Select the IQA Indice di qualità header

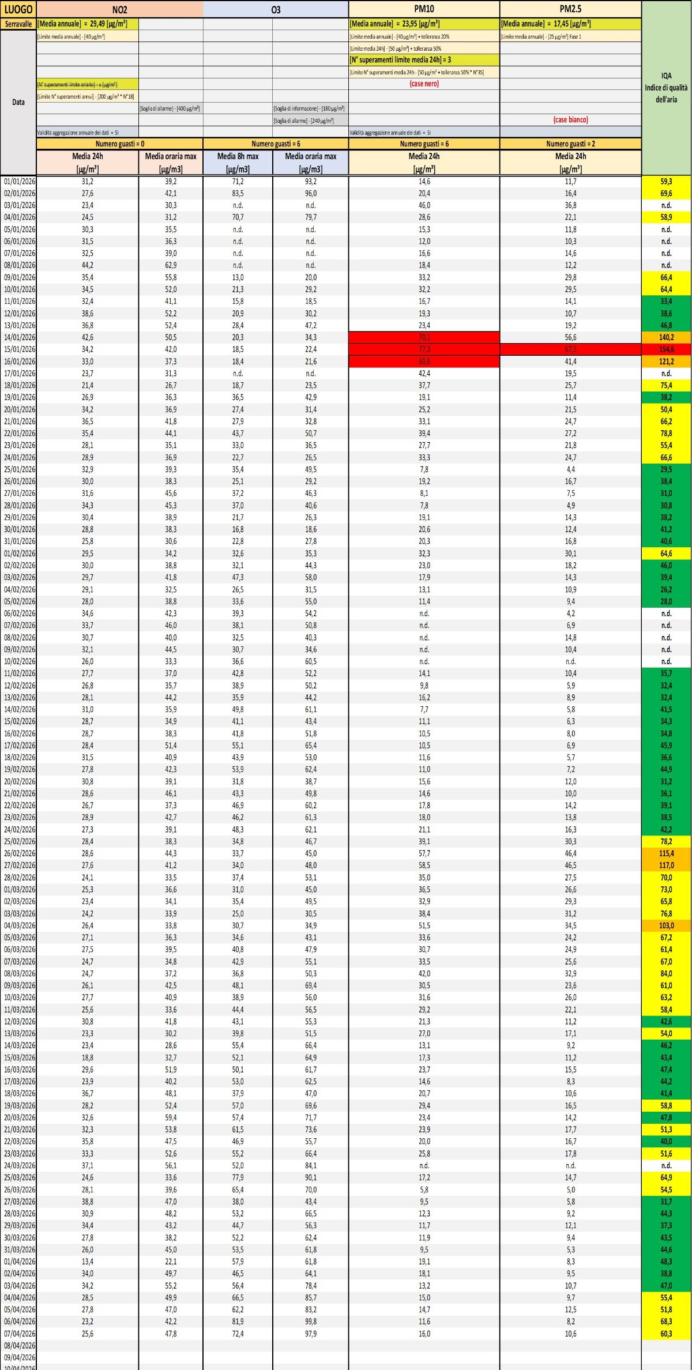point(666,88)
